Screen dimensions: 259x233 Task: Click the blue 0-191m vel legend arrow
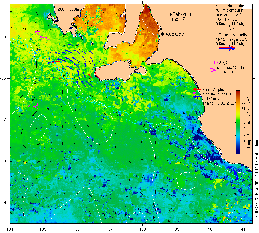pyautogui.click(x=197, y=96)
